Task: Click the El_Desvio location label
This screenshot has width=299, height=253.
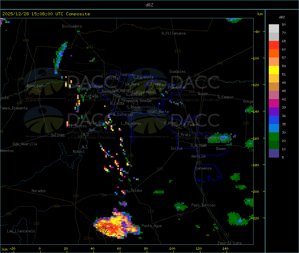Action: tap(78, 126)
